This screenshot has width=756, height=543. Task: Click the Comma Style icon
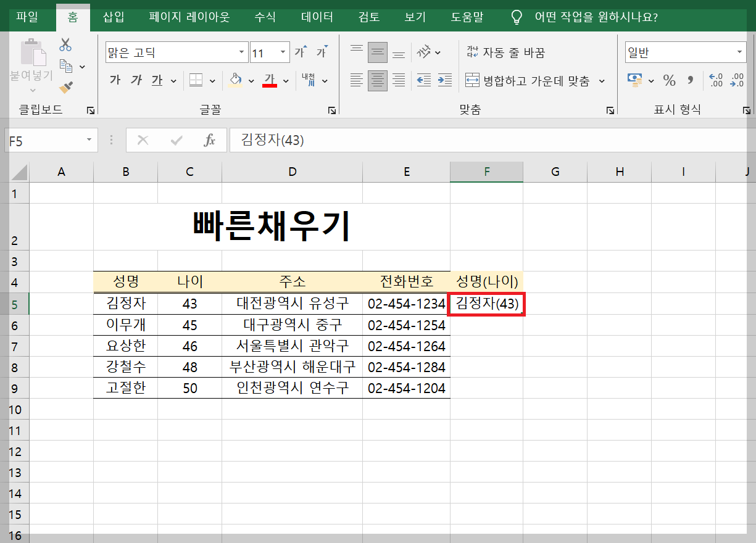(x=689, y=80)
